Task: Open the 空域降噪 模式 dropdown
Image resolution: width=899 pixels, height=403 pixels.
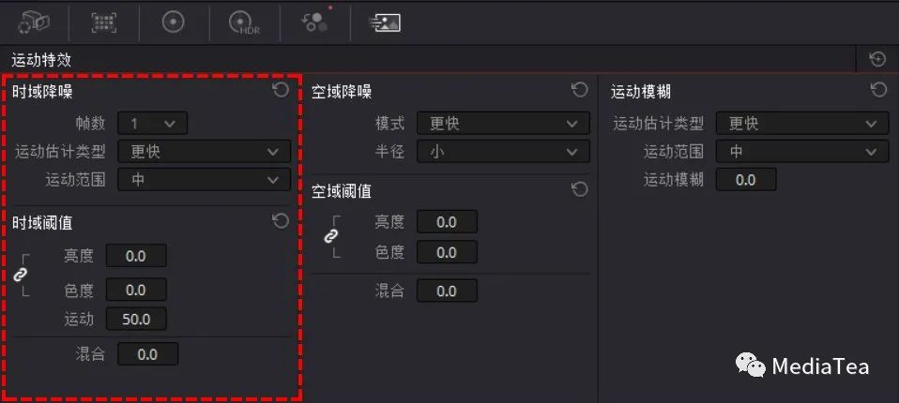Action: [x=503, y=123]
